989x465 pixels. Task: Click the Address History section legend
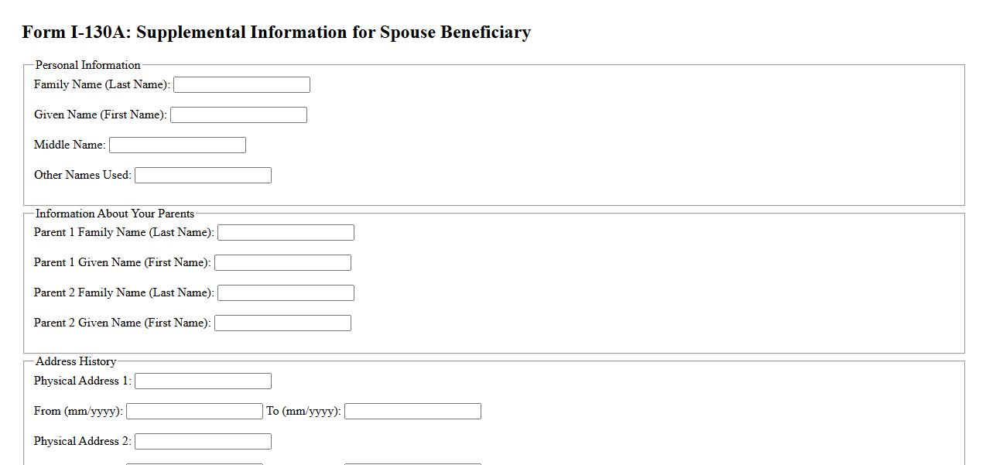[x=76, y=361]
